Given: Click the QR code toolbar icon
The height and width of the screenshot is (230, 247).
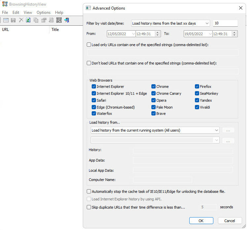Looking at the screenshot, I should pos(59,20).
